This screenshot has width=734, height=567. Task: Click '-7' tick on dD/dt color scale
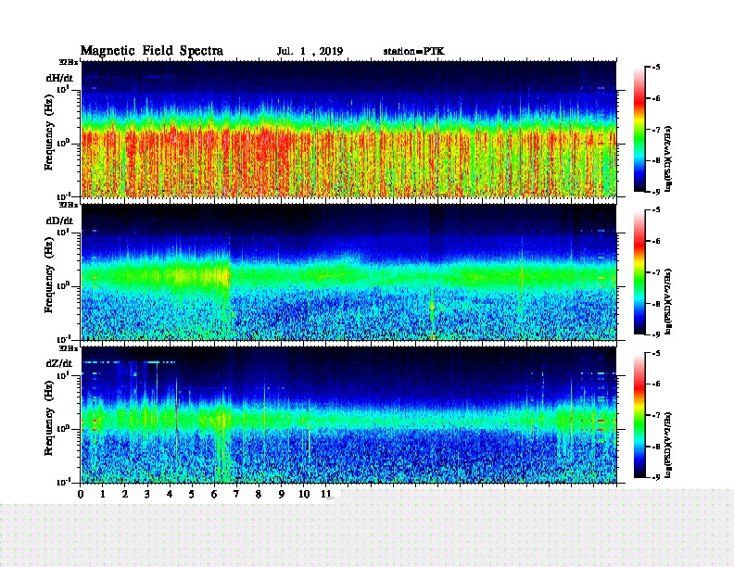click(x=656, y=272)
